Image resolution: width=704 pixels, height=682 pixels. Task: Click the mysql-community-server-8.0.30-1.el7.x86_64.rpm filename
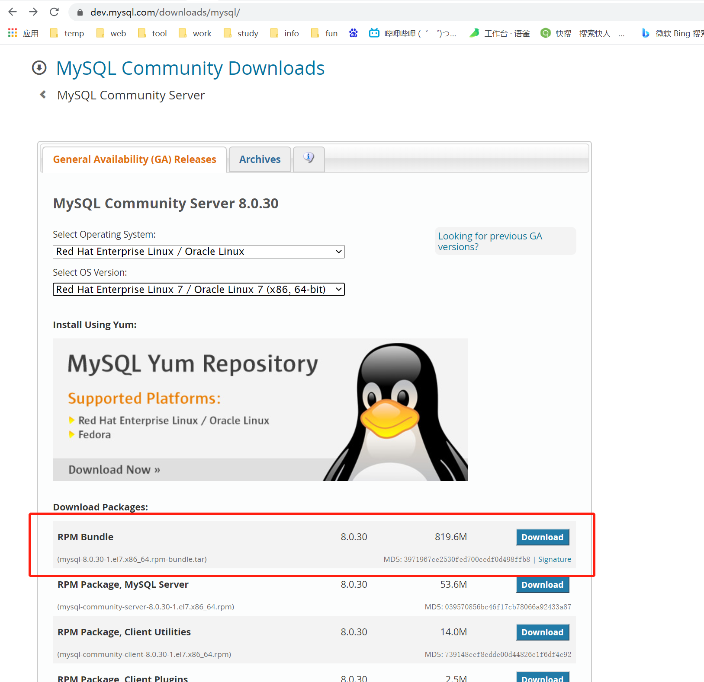[146, 607]
